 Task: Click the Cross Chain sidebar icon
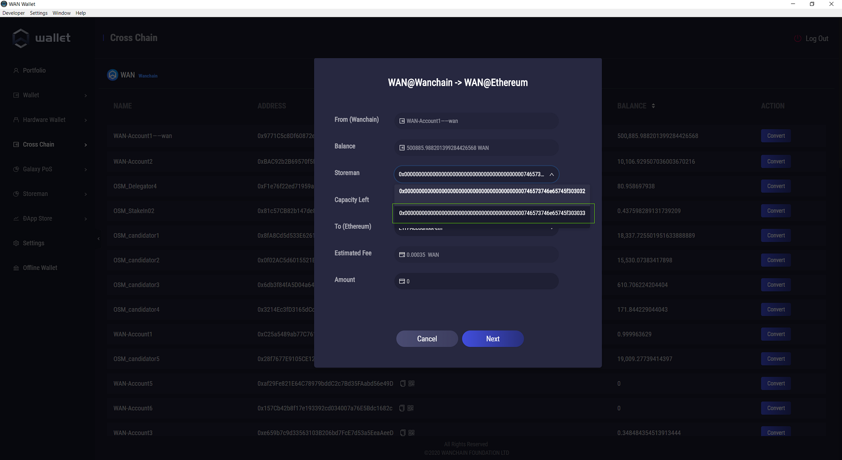[16, 144]
